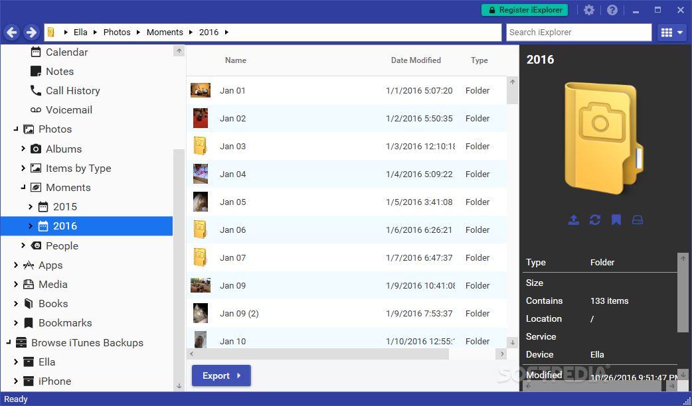Click the Calendar icon in sidebar

coord(36,52)
